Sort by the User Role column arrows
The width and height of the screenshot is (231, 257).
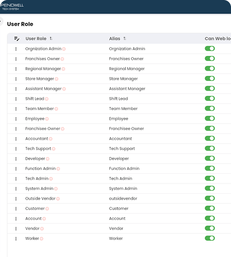(x=51, y=38)
